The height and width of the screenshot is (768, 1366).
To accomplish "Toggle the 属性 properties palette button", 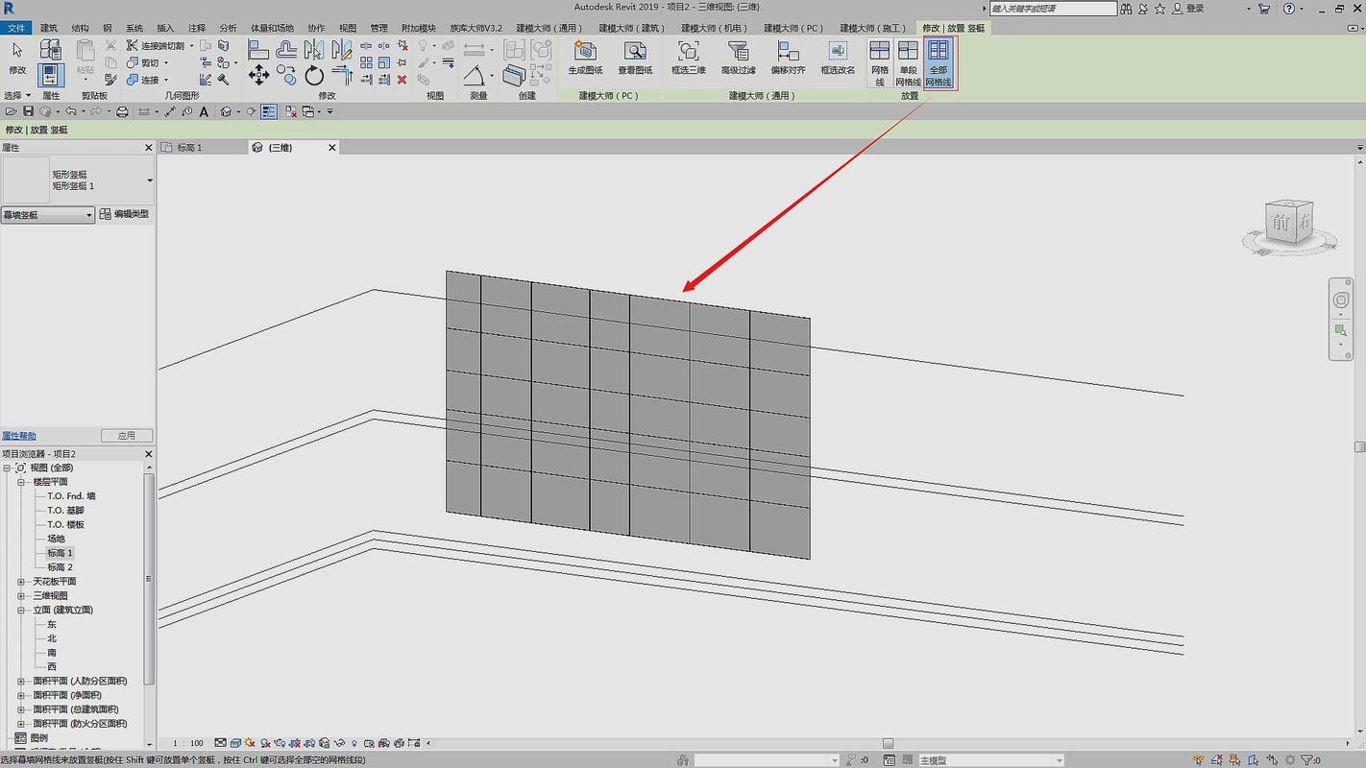I will pos(51,74).
